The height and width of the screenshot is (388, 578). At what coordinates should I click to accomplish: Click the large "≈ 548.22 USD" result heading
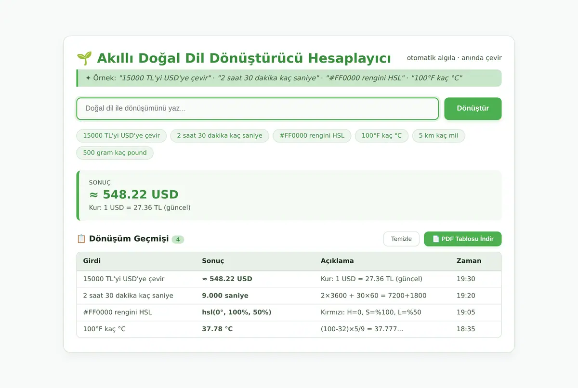[134, 194]
